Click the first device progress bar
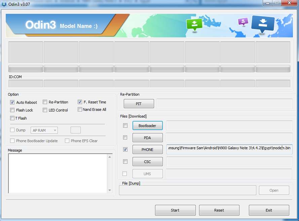Screen dimensions: 299x221 click(x=26, y=69)
